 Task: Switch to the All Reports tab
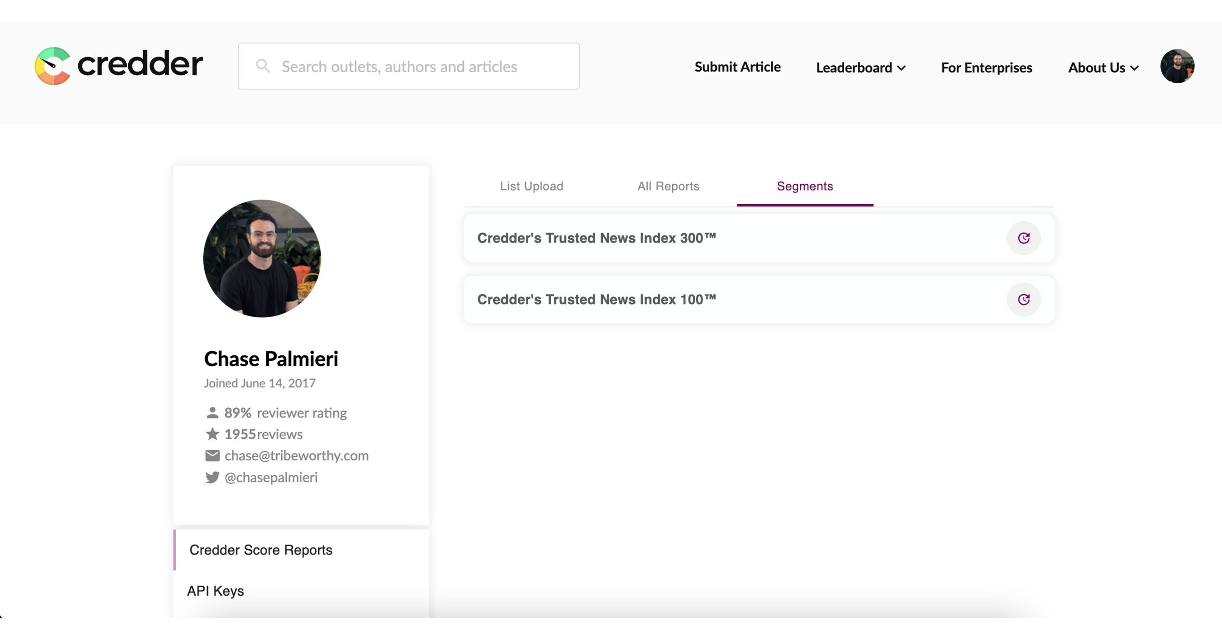(x=668, y=186)
